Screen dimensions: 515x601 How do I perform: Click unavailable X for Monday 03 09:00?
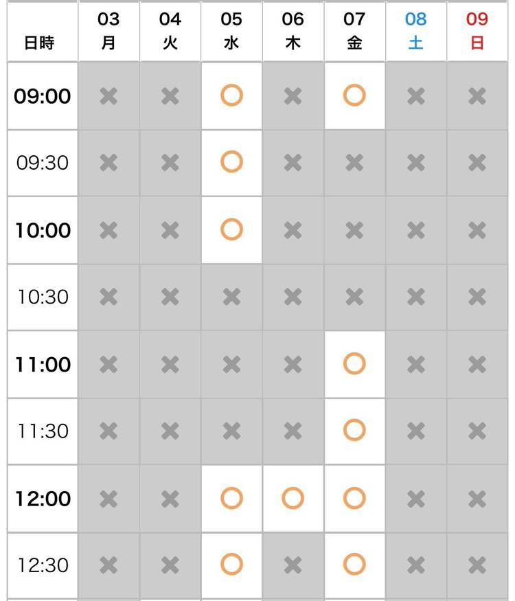click(108, 95)
